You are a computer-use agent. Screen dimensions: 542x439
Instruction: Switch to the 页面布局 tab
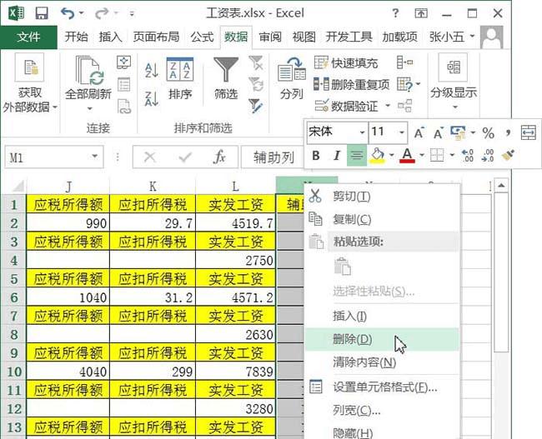click(156, 37)
